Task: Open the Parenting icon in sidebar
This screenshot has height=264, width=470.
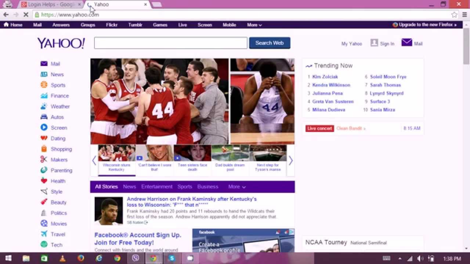Action: pos(44,170)
